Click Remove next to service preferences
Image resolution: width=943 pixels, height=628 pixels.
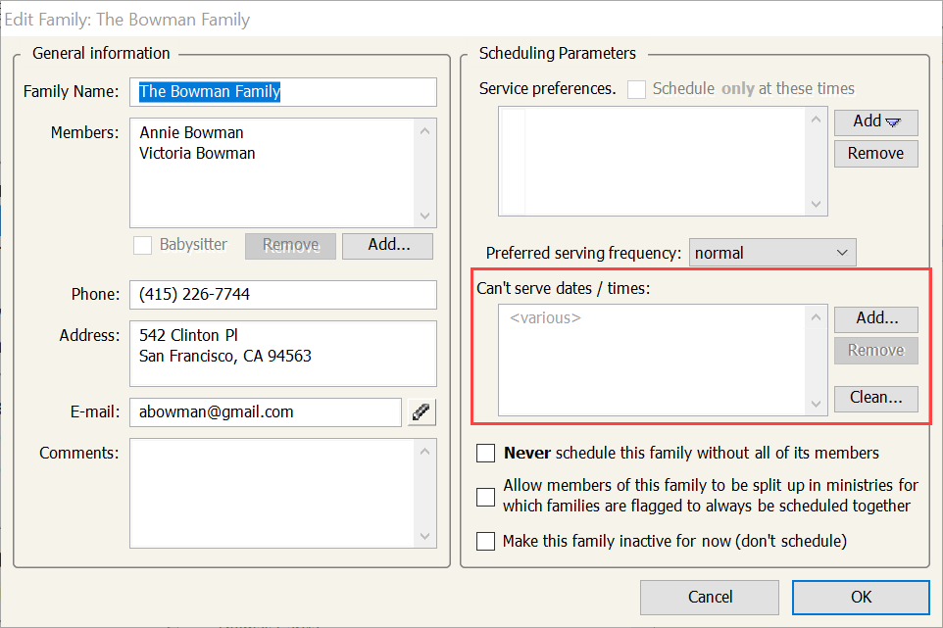pos(875,154)
